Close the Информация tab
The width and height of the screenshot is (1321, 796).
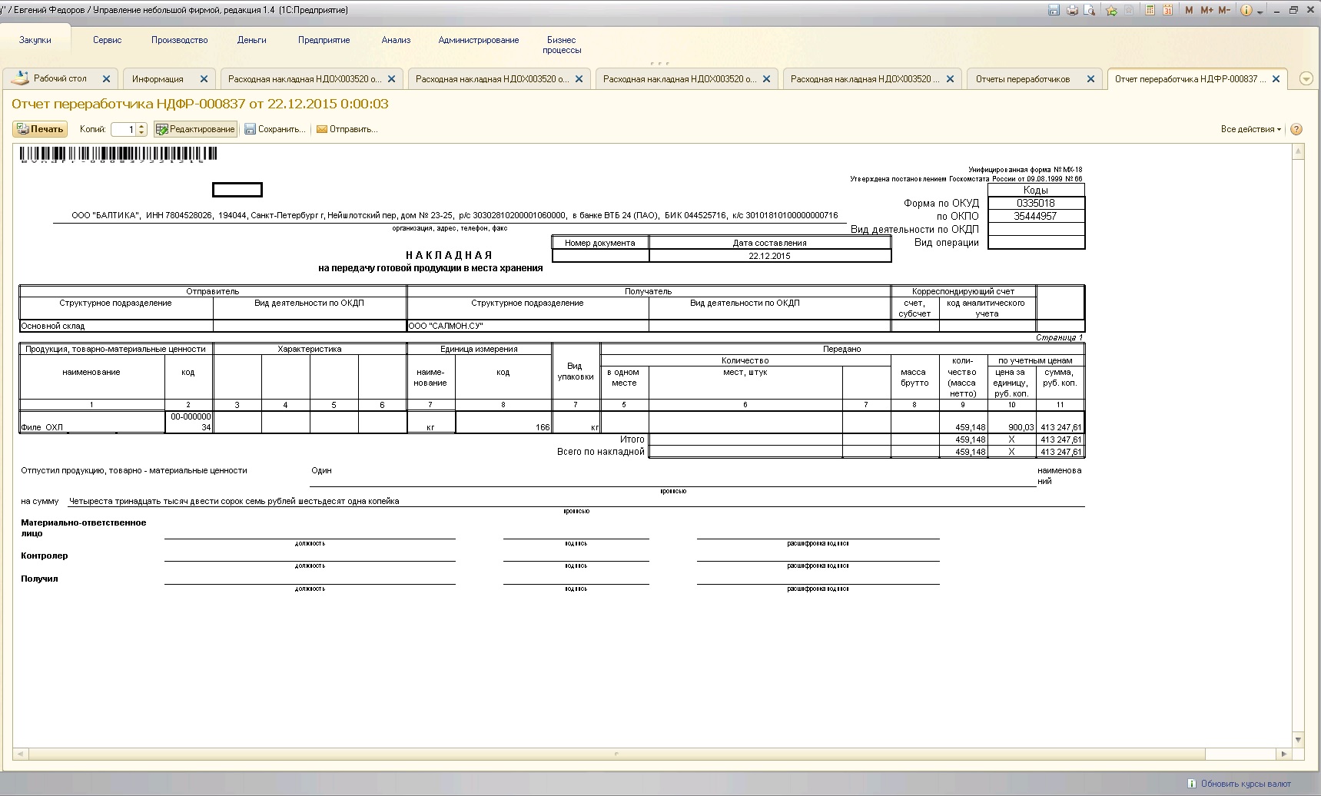(204, 78)
